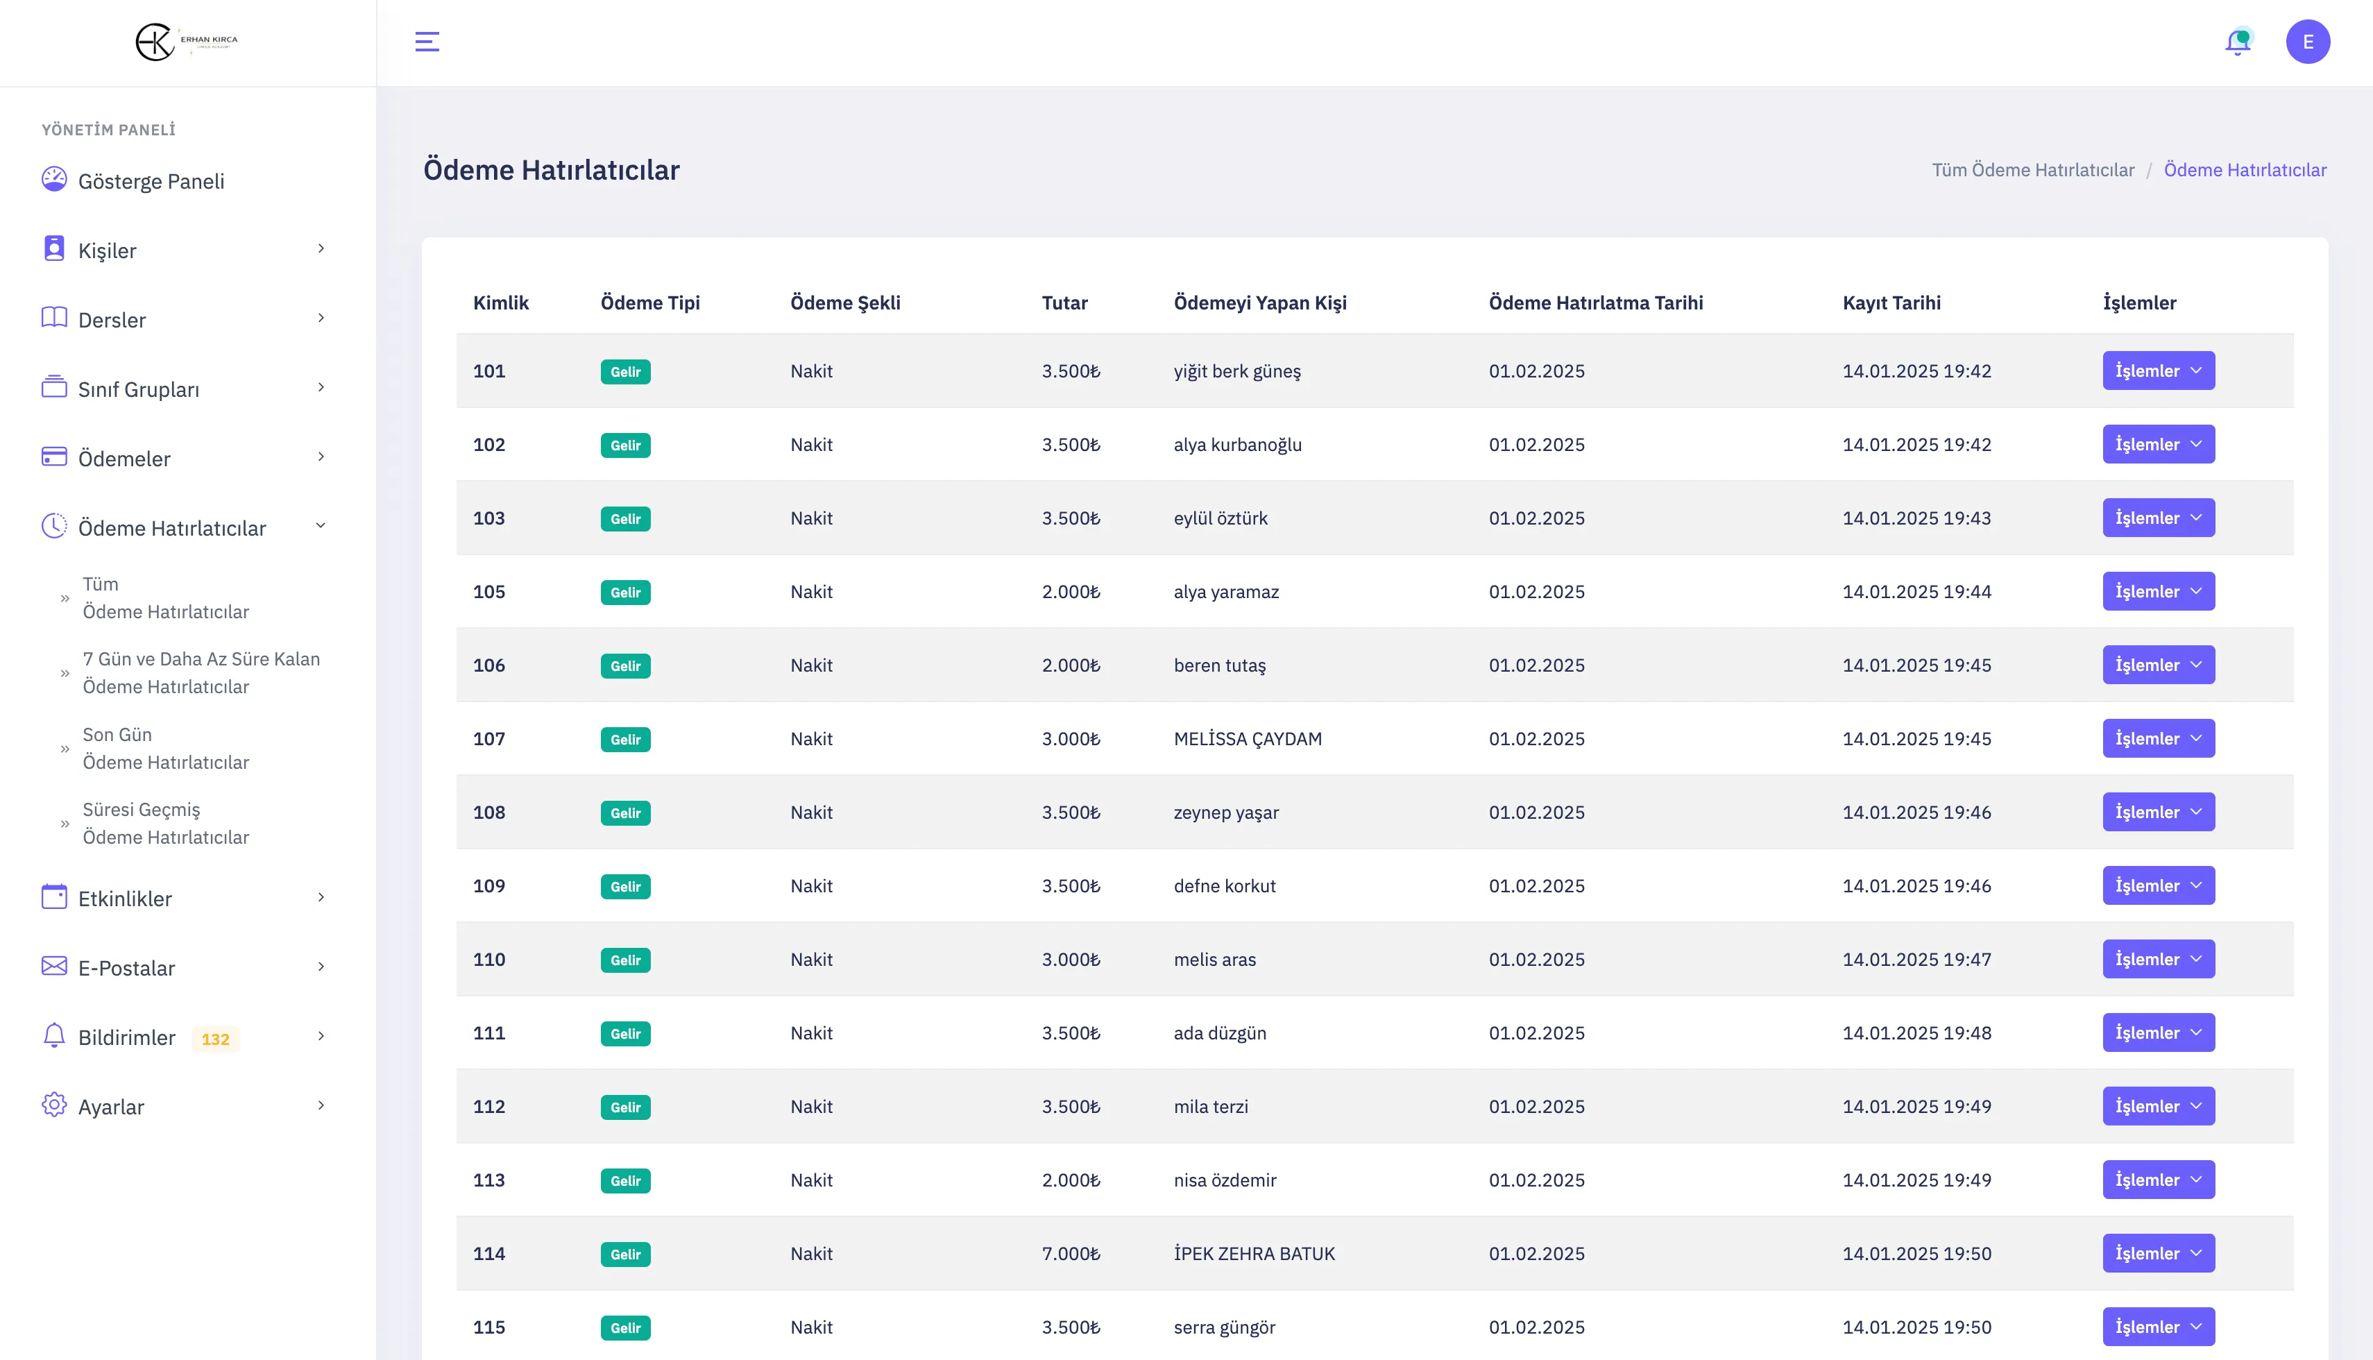The height and width of the screenshot is (1360, 2373).
Task: Click the E-Postalar envelope icon
Action: [x=54, y=966]
